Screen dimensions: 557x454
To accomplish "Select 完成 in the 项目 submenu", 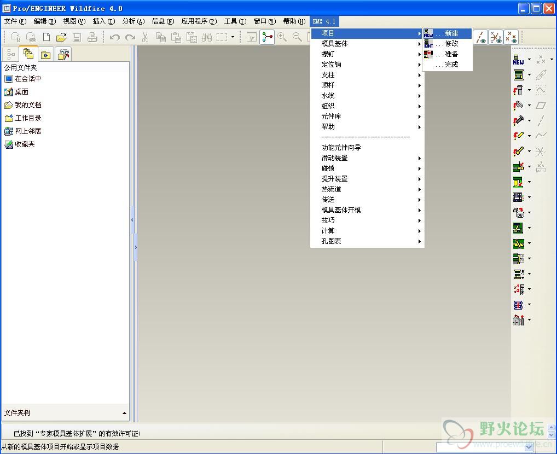I will coord(447,65).
